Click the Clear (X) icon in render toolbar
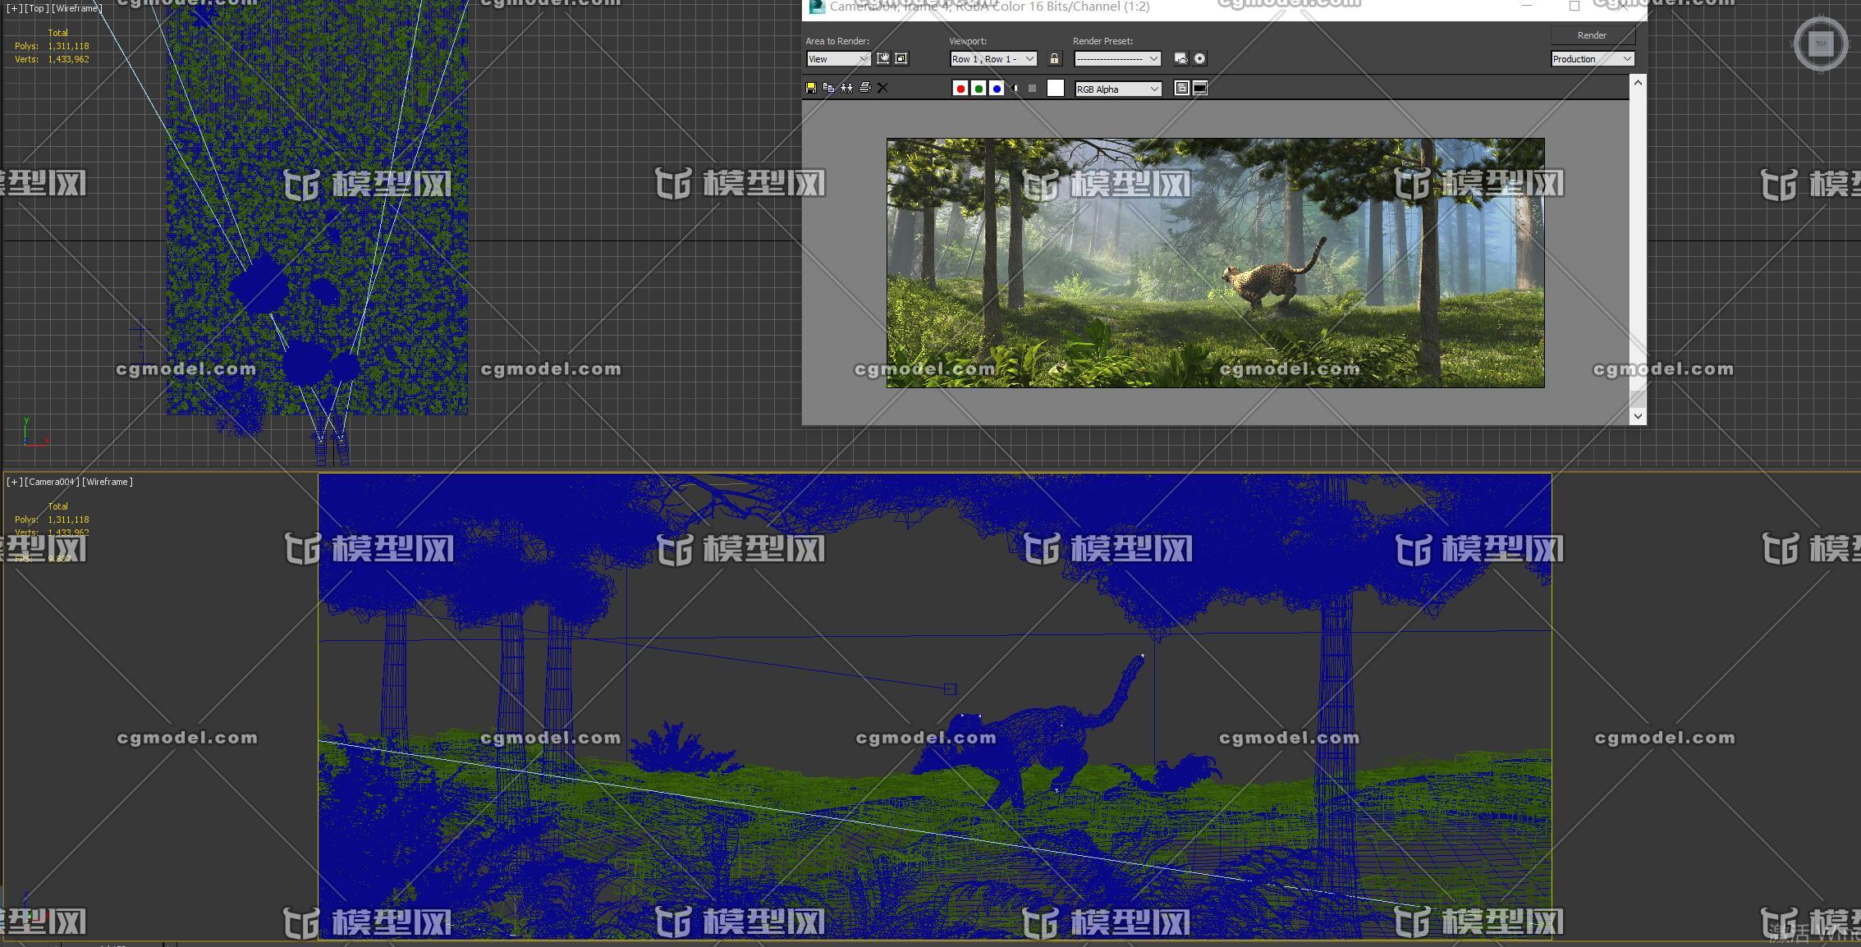The width and height of the screenshot is (1861, 947). [882, 88]
